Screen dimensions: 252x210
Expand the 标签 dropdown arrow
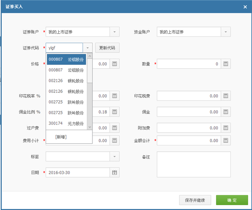(115, 157)
